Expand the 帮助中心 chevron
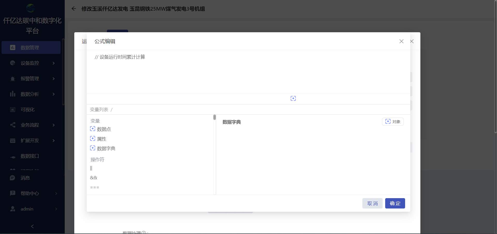The height and width of the screenshot is (234, 497). pos(56,193)
